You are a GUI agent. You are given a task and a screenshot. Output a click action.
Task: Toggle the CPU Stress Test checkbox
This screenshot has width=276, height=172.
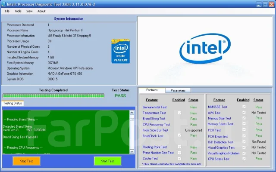244,159
